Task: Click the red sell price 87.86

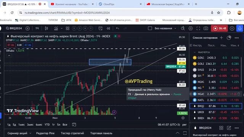Action: pos(11,45)
